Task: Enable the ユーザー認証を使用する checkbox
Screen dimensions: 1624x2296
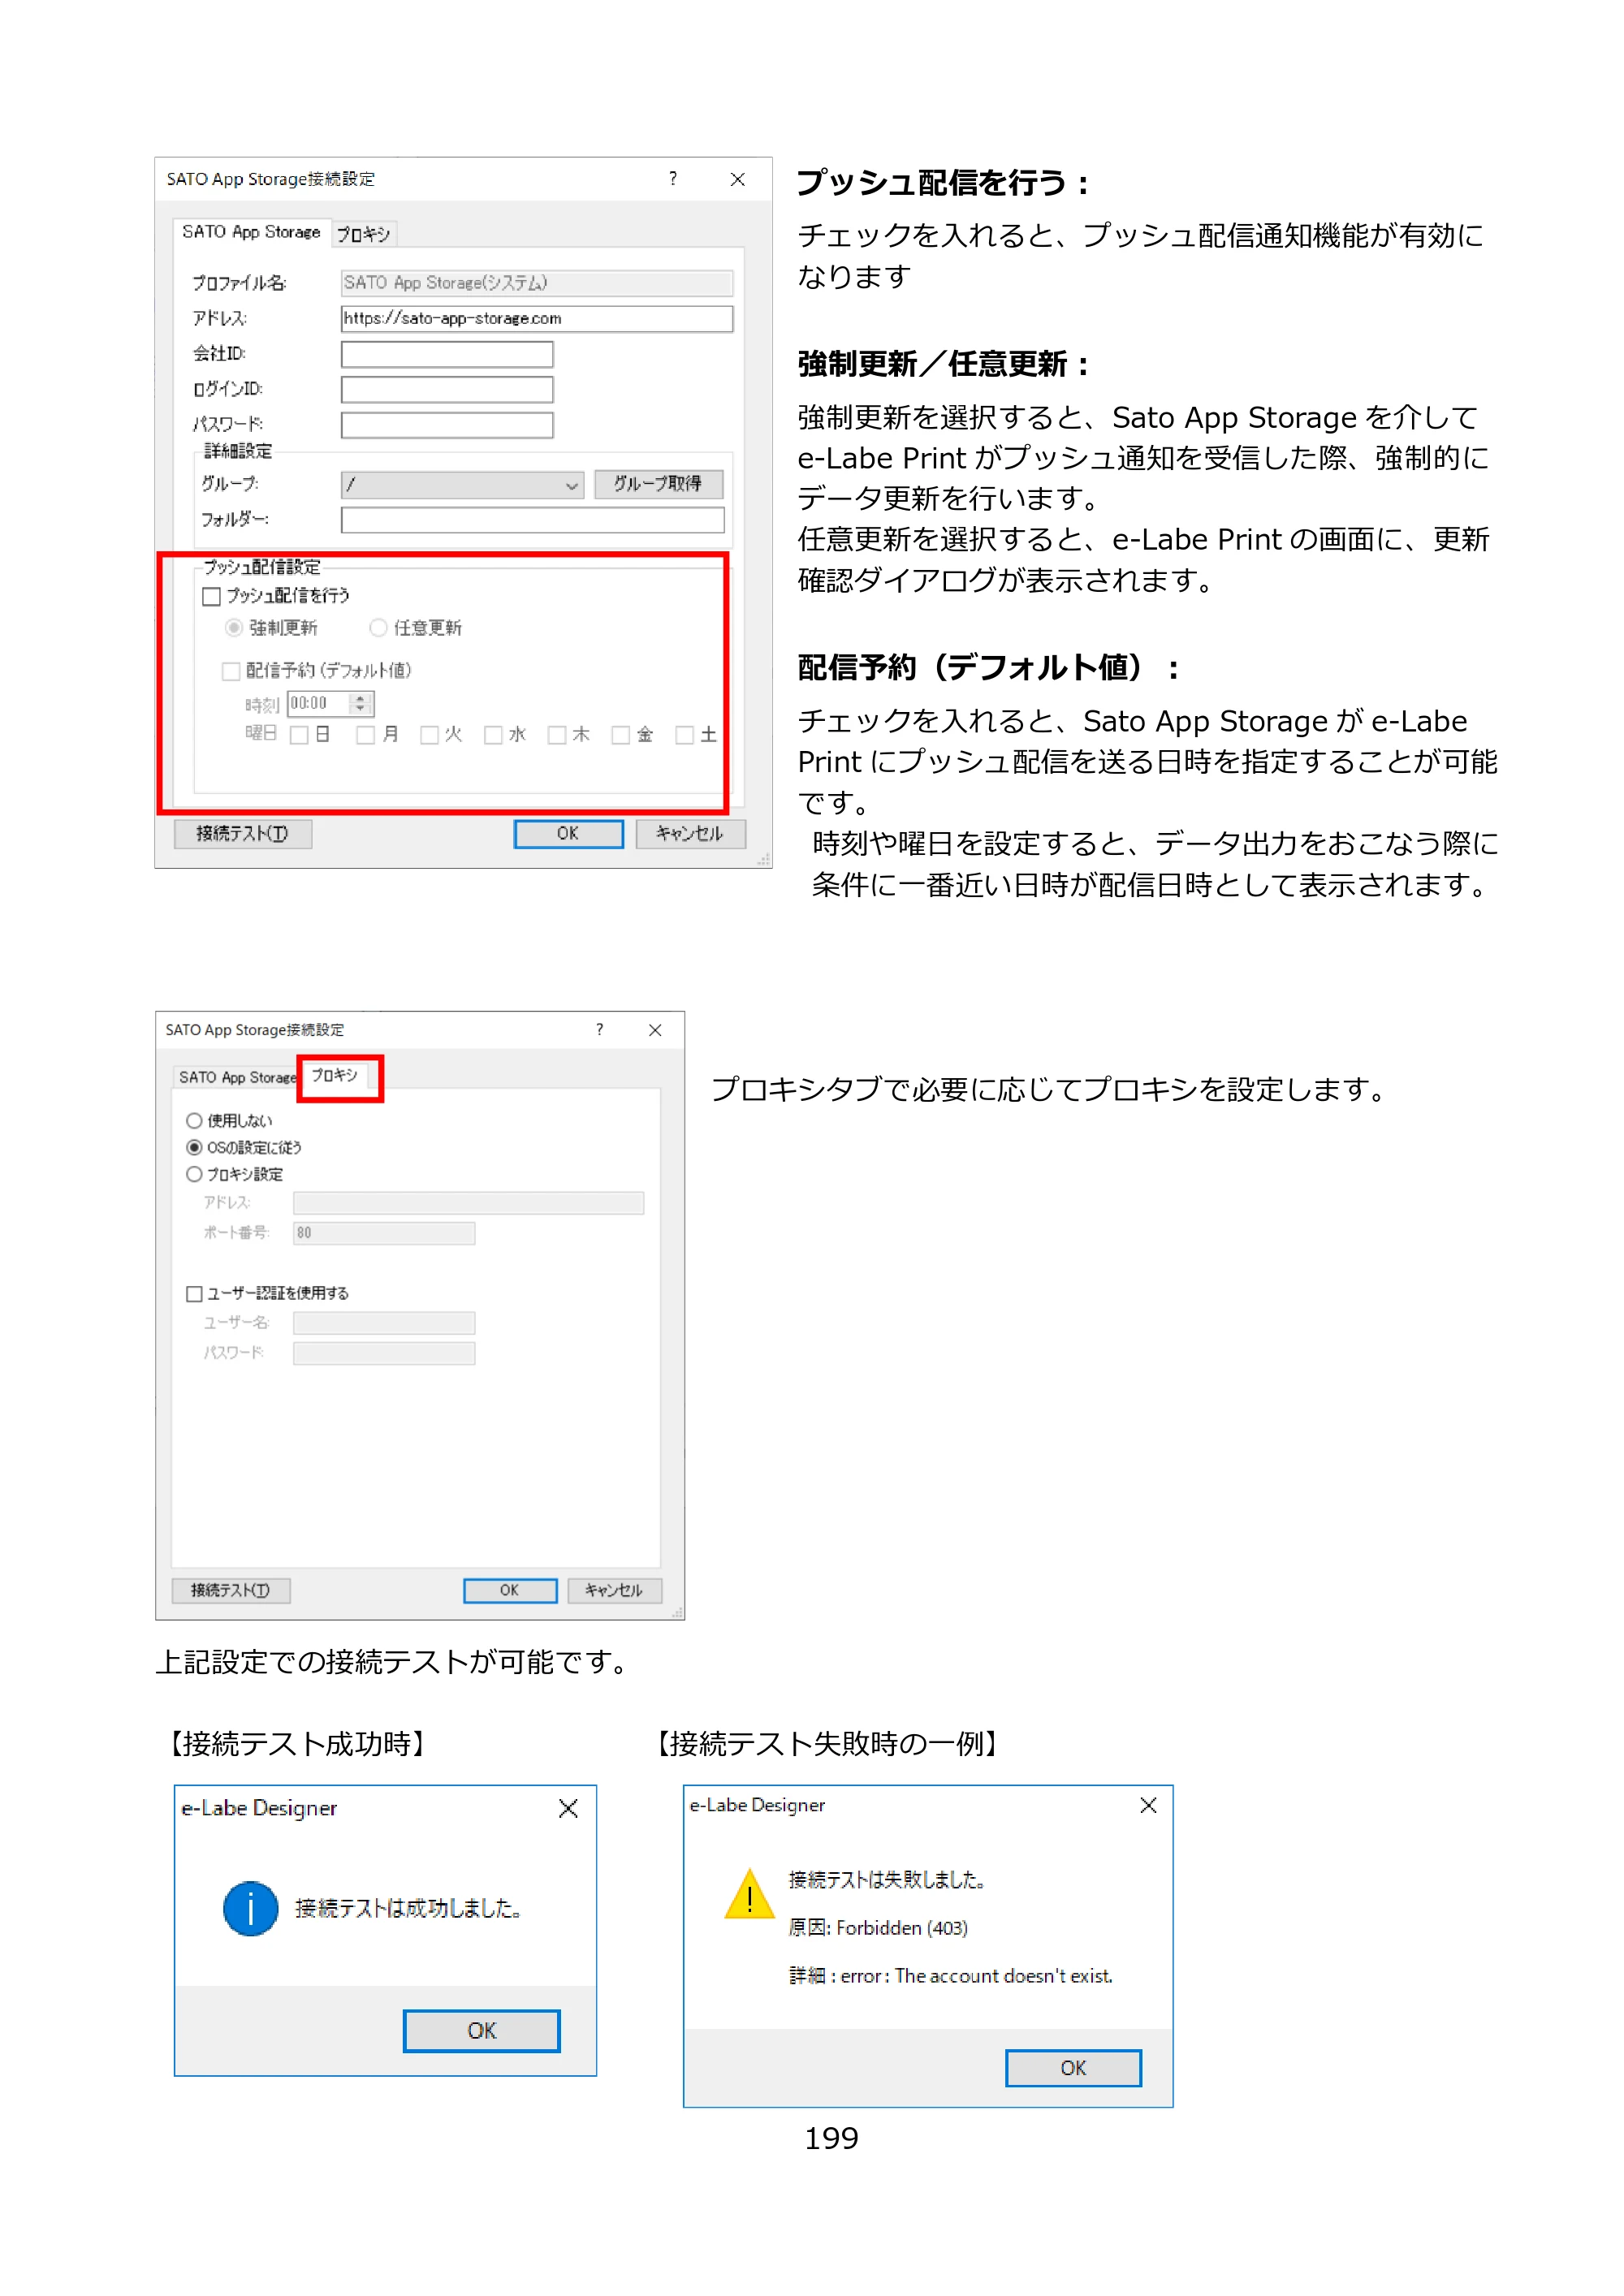Action: 194,1294
